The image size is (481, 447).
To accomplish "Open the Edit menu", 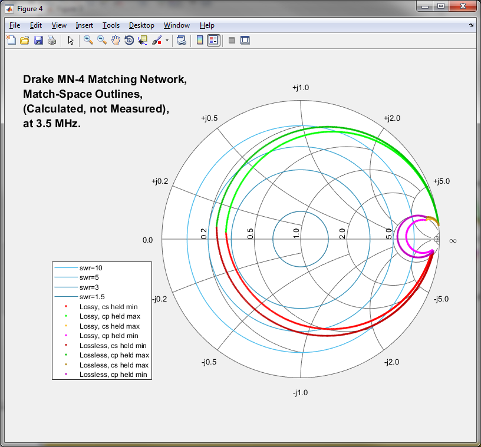I will [36, 25].
